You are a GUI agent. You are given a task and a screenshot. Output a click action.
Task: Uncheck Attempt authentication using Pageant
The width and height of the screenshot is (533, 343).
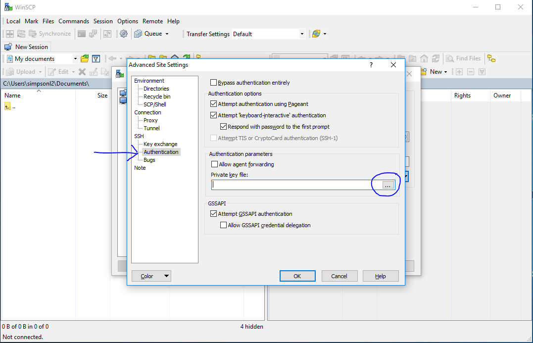(214, 104)
